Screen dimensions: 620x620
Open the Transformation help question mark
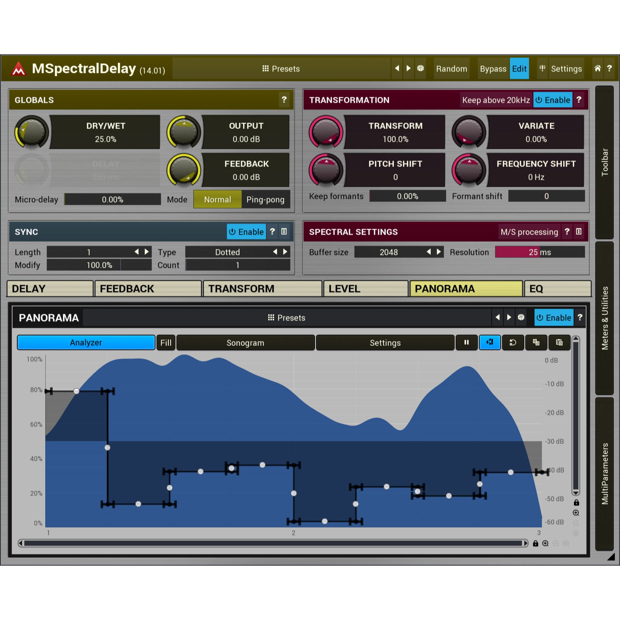(578, 100)
